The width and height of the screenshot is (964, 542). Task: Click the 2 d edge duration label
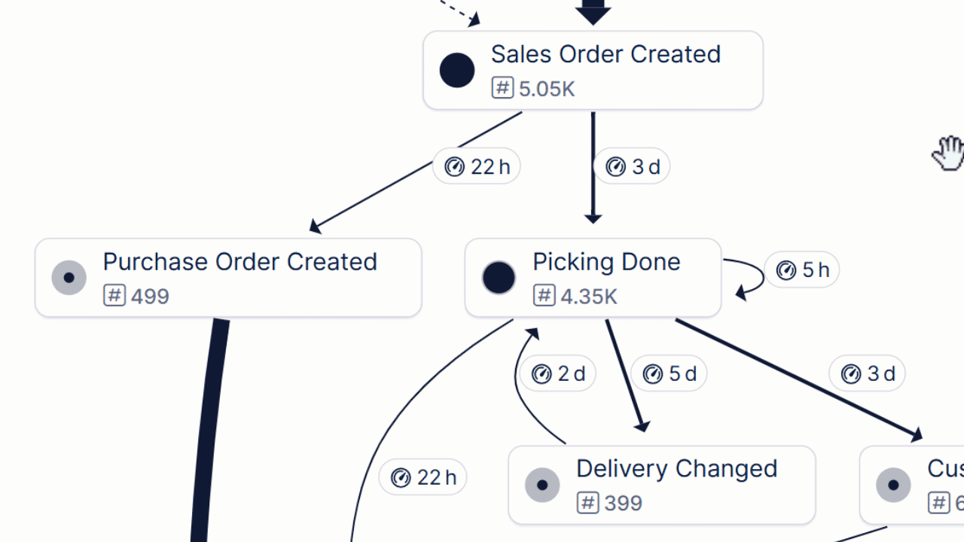tap(558, 373)
